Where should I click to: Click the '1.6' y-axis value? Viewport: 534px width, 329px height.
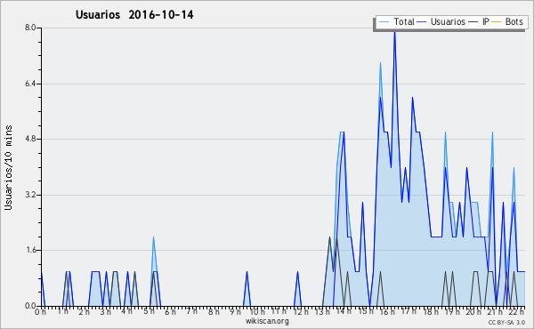(30, 251)
